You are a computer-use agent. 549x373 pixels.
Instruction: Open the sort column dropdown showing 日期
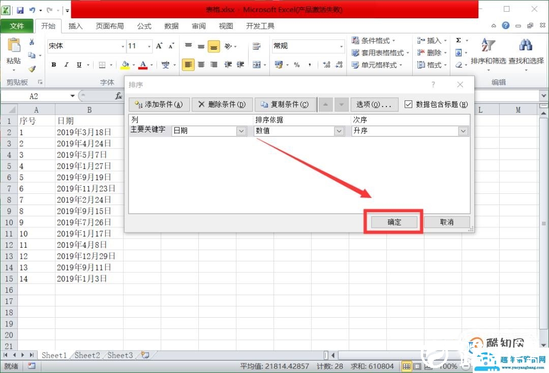coord(241,131)
